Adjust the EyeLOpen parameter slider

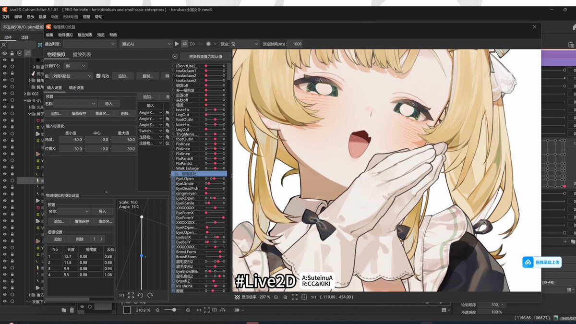pyautogui.click(x=215, y=179)
